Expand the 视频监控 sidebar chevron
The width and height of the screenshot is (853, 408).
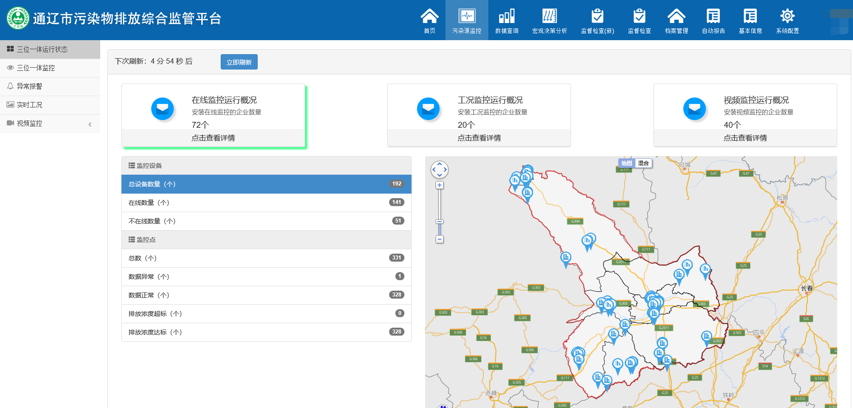[x=90, y=124]
